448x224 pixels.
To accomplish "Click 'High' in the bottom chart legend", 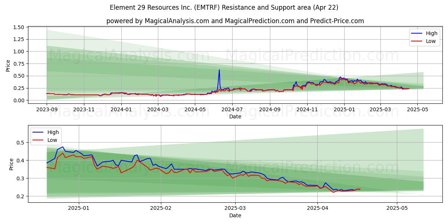I will pos(53,132).
